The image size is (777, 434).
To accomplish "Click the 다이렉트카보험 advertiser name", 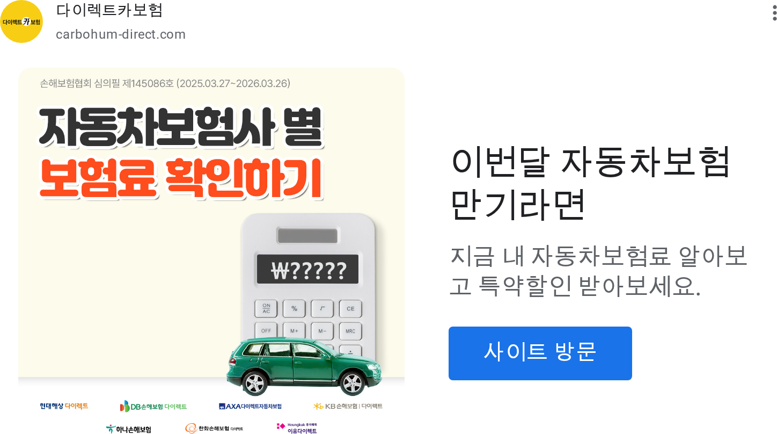I will (109, 10).
